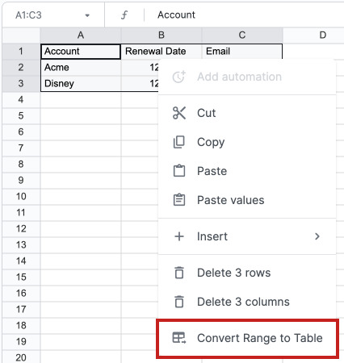Click the Paste values clipboard icon

[179, 200]
